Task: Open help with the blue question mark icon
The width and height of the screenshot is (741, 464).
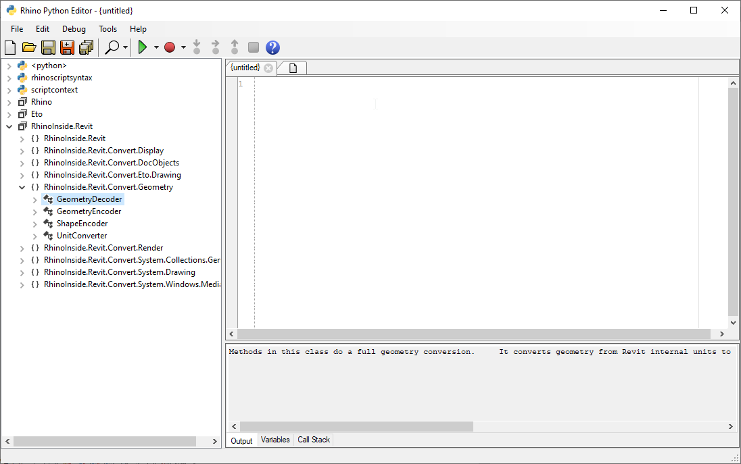Action: point(272,47)
